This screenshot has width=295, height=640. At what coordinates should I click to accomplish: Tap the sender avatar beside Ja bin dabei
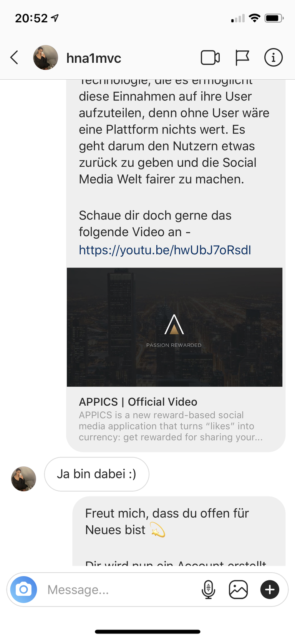tap(24, 479)
